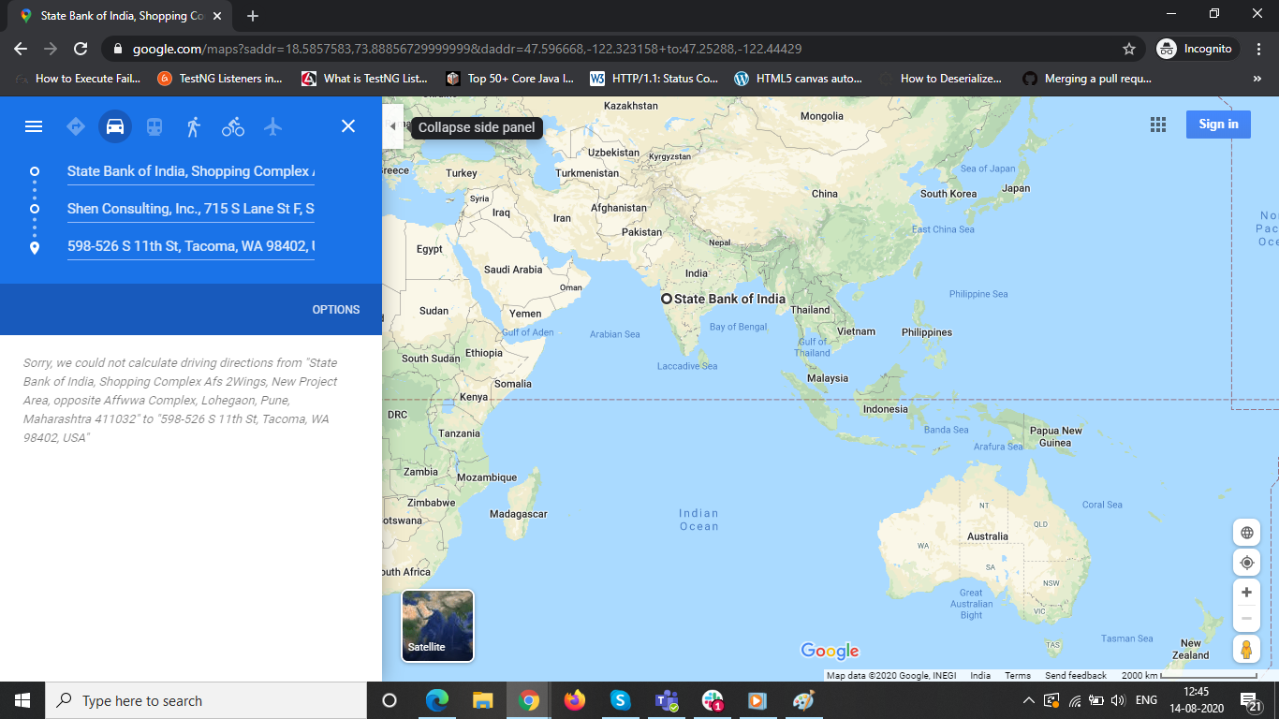Select best travel mode icon
The image size is (1279, 719).
76,126
